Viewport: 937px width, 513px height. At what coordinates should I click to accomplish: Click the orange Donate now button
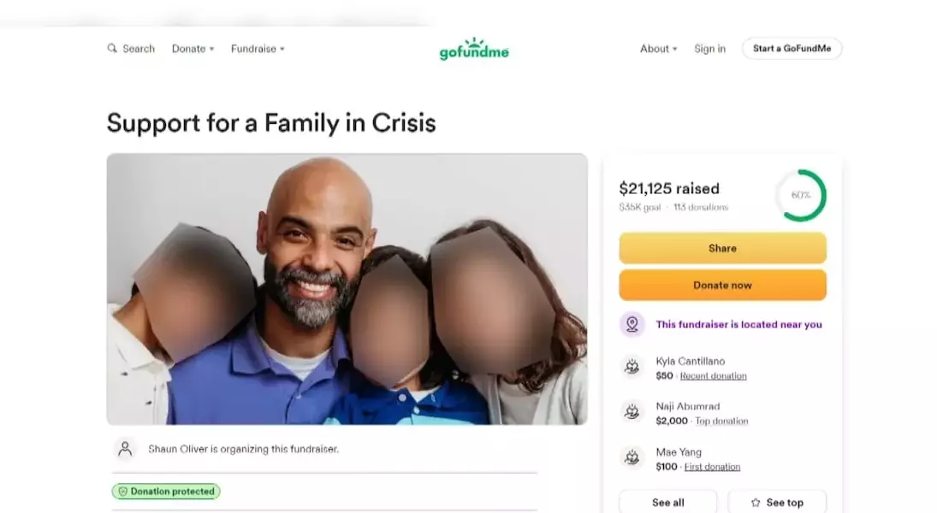click(x=722, y=285)
